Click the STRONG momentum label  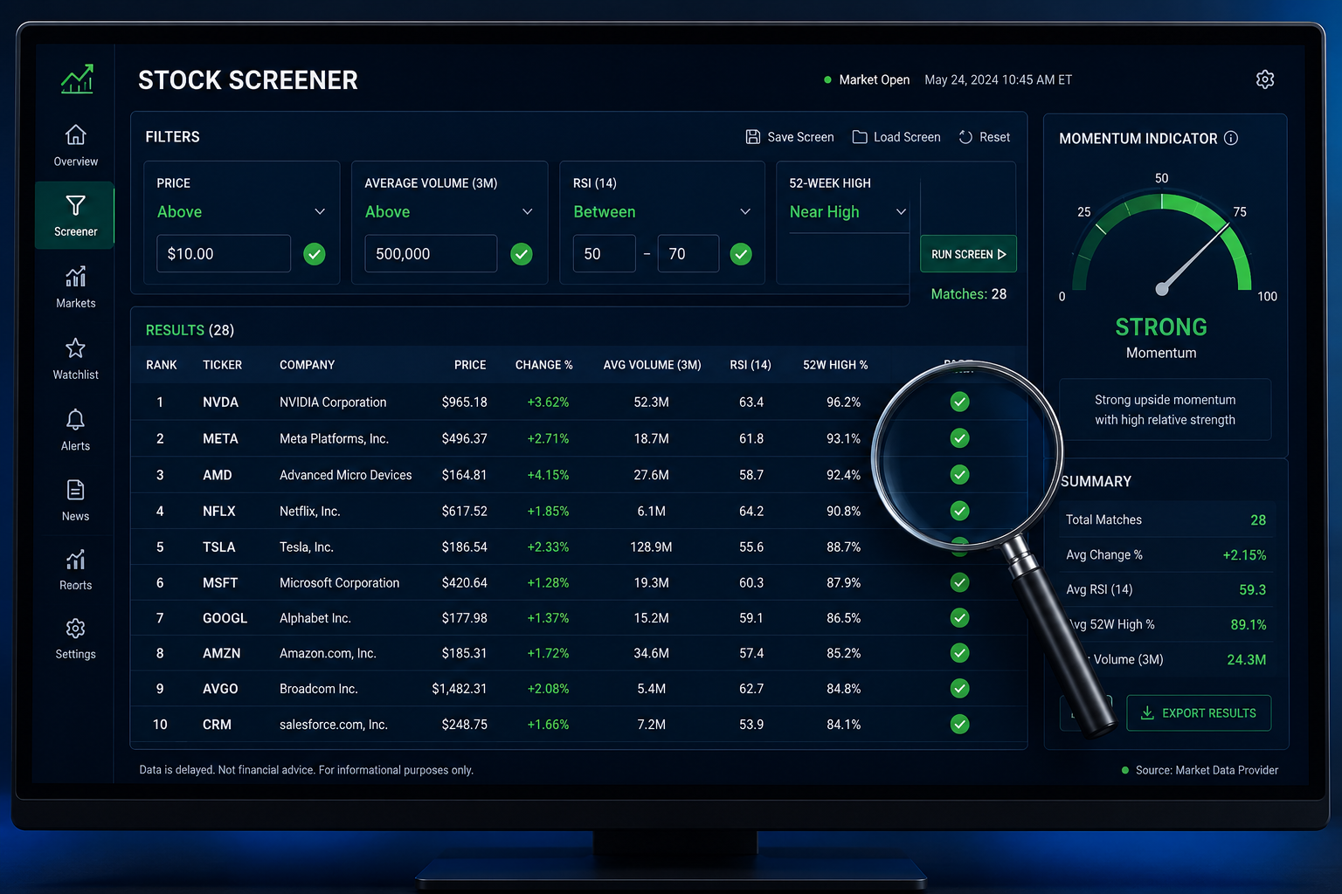coord(1161,327)
